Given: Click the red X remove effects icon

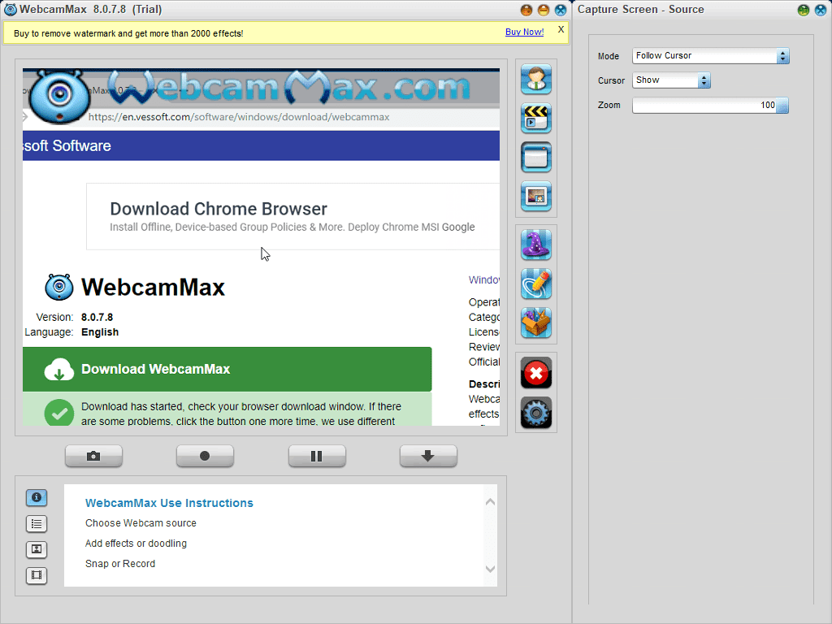Looking at the screenshot, I should 536,373.
